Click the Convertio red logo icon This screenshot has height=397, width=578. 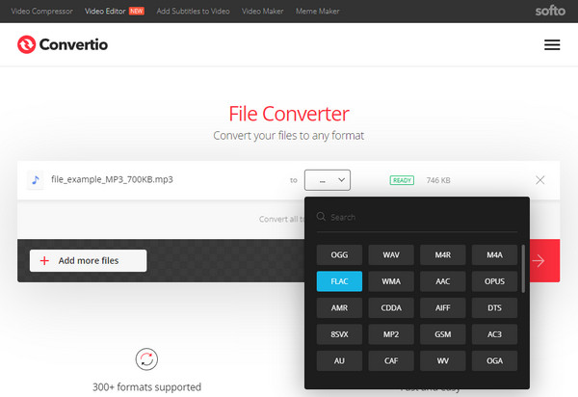27,44
